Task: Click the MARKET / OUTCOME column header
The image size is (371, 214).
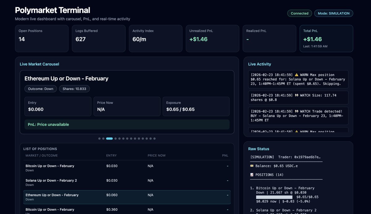Action: click(x=41, y=155)
